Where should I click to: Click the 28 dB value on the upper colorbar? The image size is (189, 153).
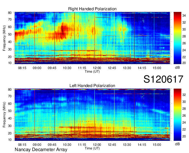(184, 36)
